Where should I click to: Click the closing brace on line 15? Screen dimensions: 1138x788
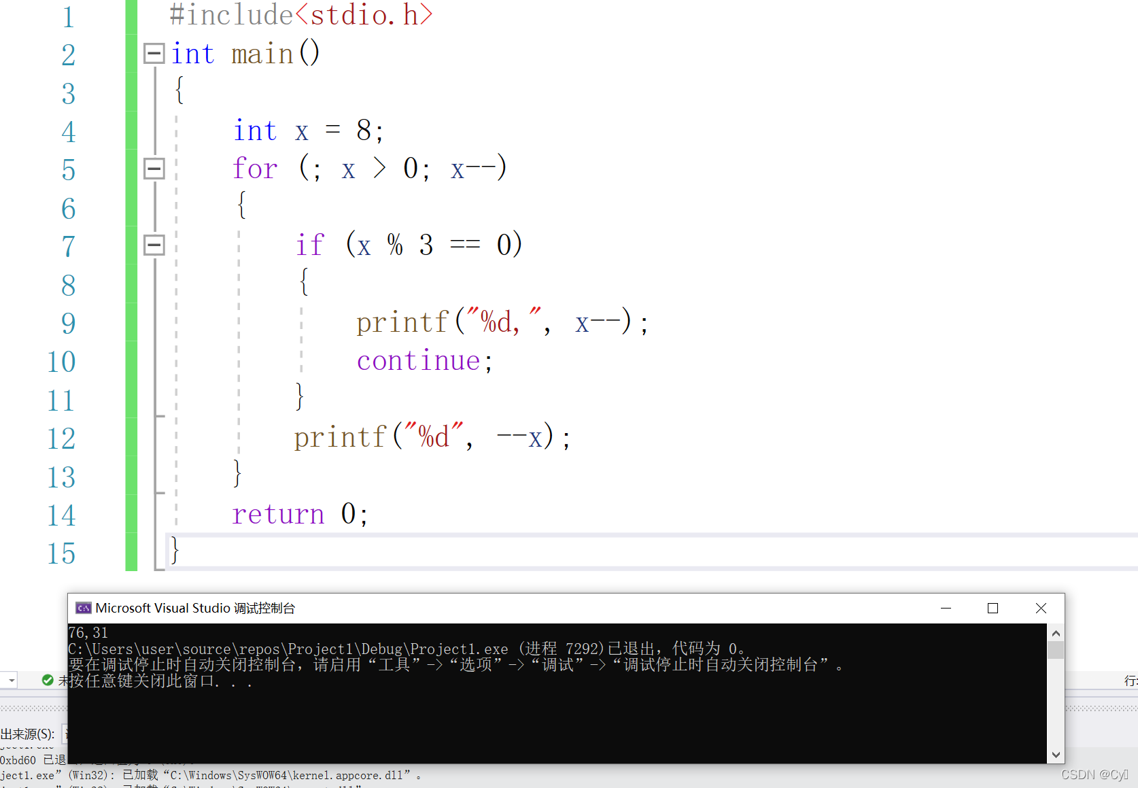pyautogui.click(x=175, y=550)
